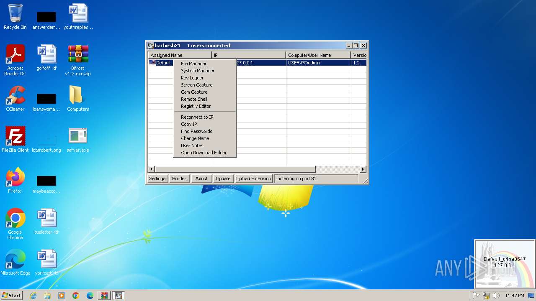The width and height of the screenshot is (536, 301).
Task: Open youthreplies Word document icon
Action: [78, 17]
